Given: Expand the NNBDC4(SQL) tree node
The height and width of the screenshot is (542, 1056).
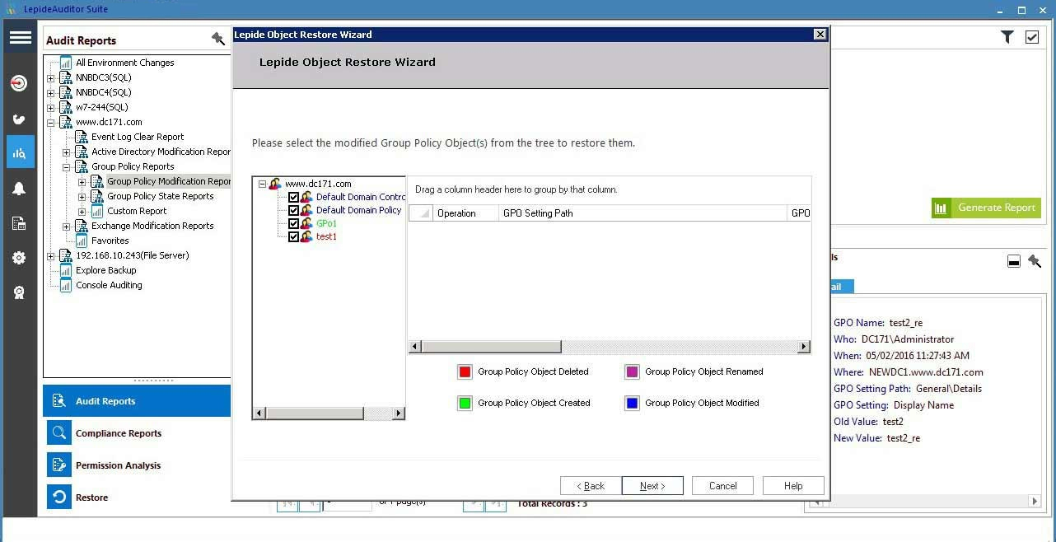Looking at the screenshot, I should 51,93.
